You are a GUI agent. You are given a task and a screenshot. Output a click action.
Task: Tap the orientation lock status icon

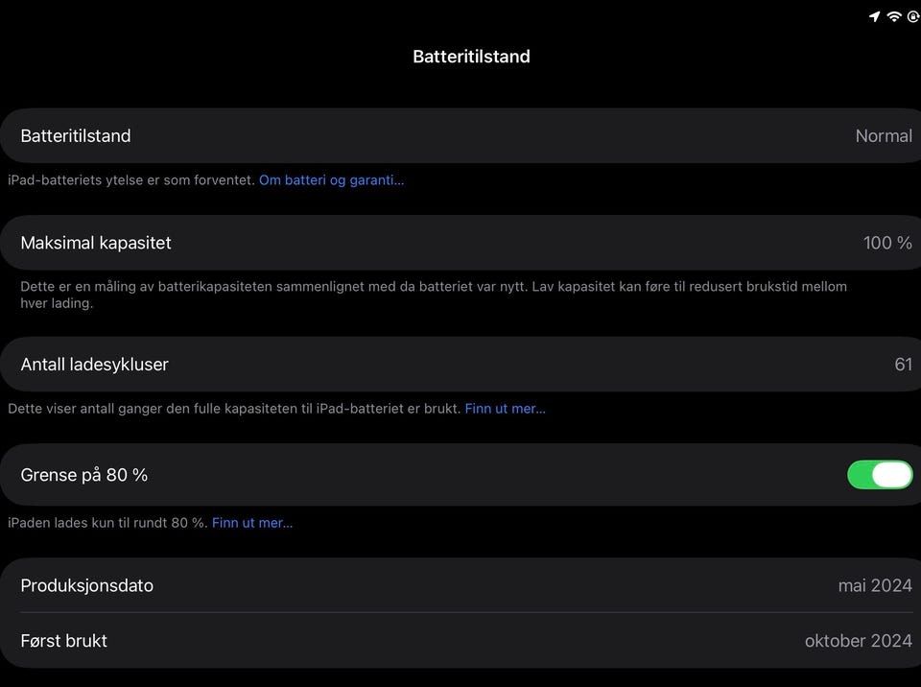tap(914, 16)
